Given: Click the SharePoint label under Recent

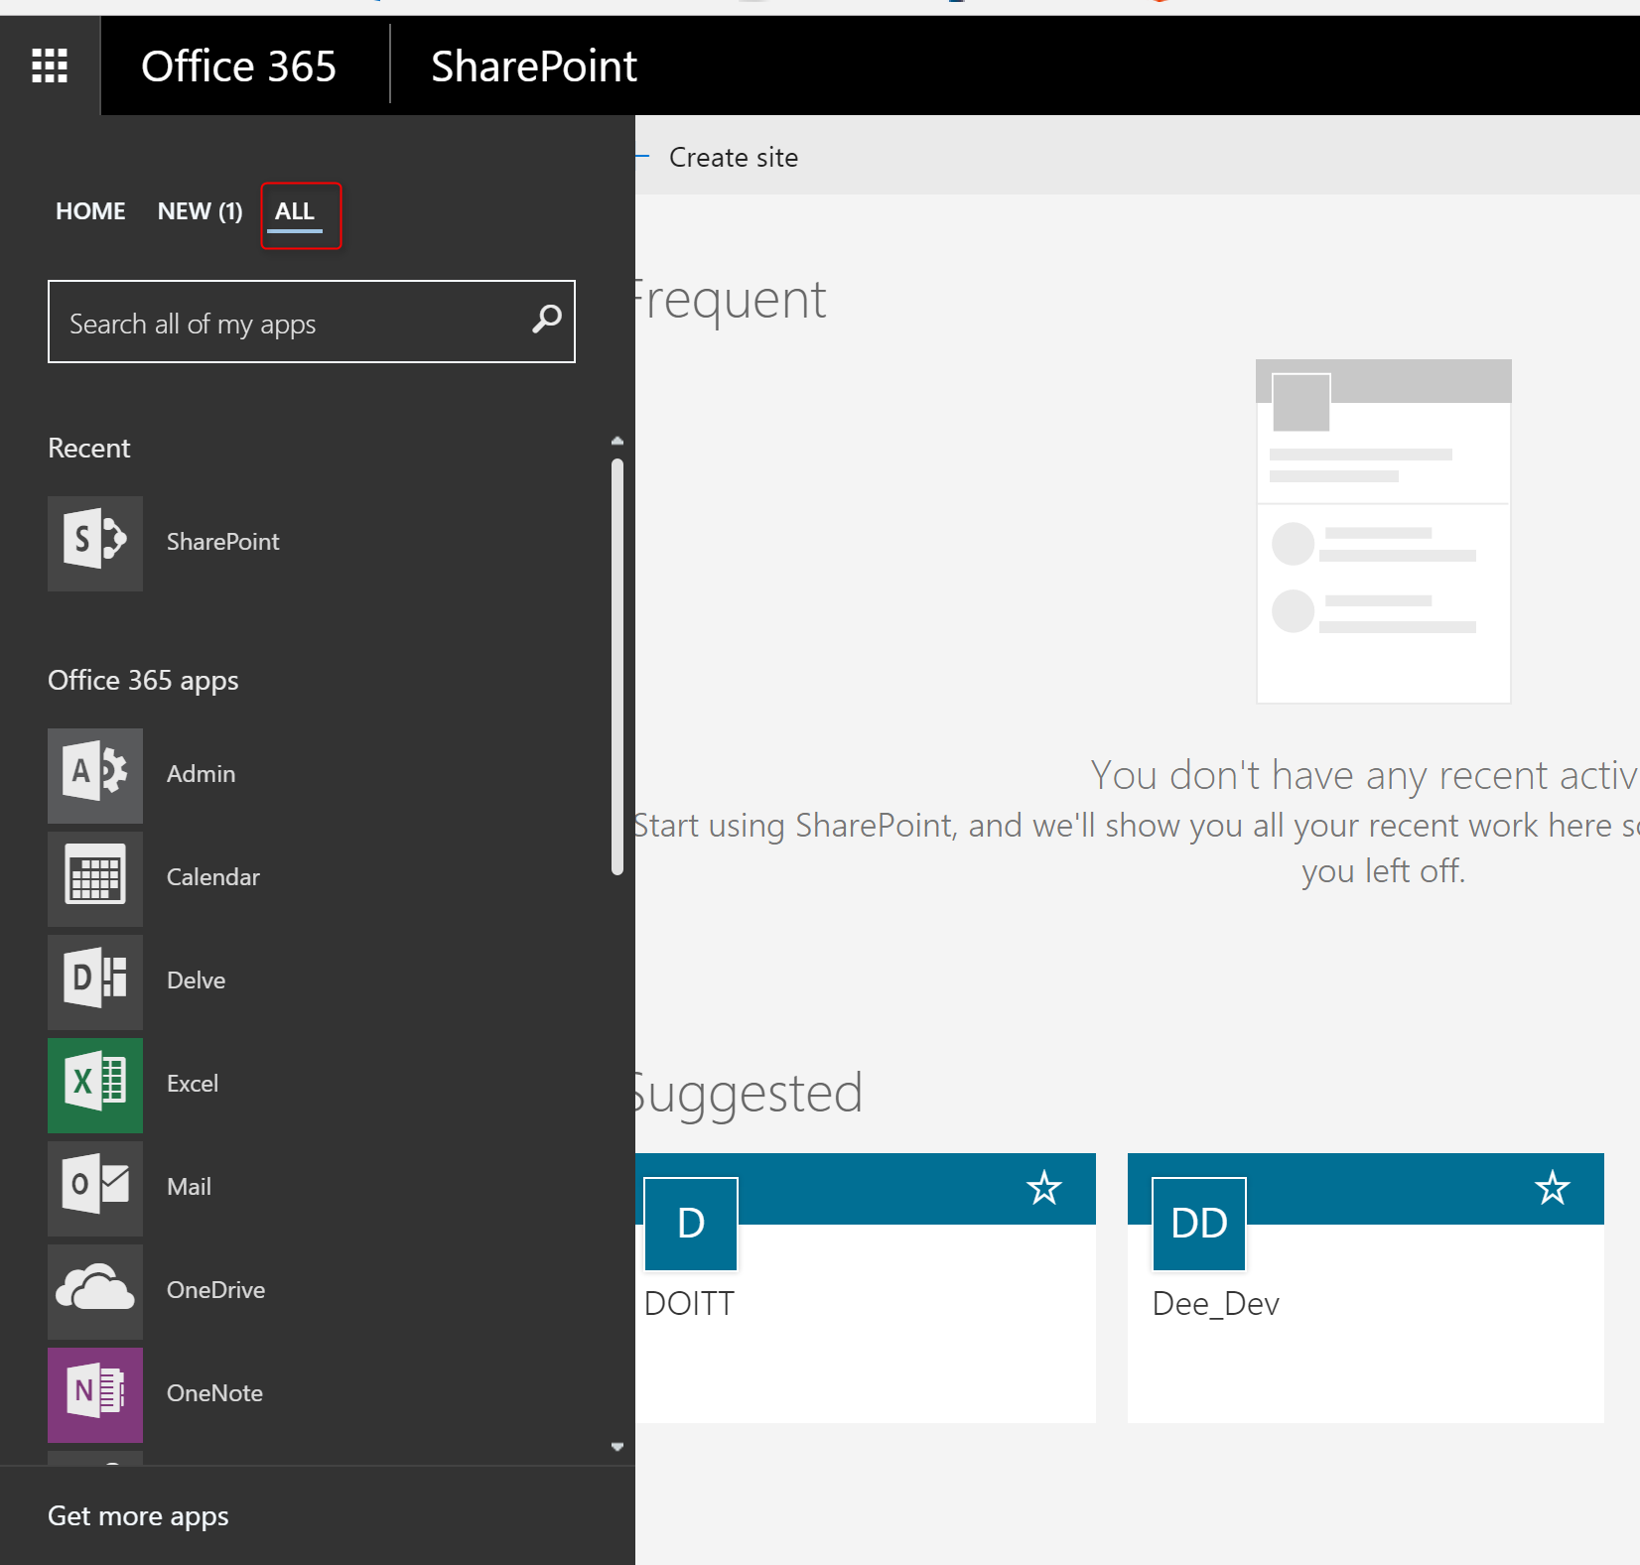Looking at the screenshot, I should 223,542.
